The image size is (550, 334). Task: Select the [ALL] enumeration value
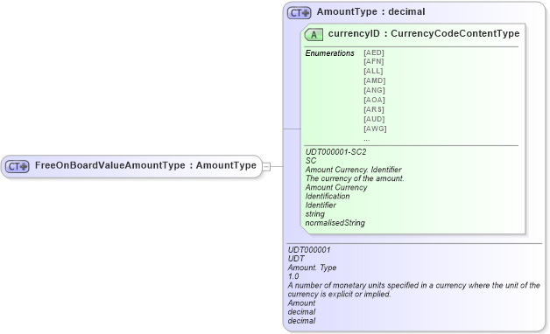(x=373, y=71)
